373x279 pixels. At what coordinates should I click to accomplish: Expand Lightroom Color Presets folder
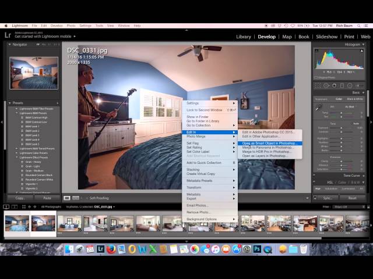16,153
